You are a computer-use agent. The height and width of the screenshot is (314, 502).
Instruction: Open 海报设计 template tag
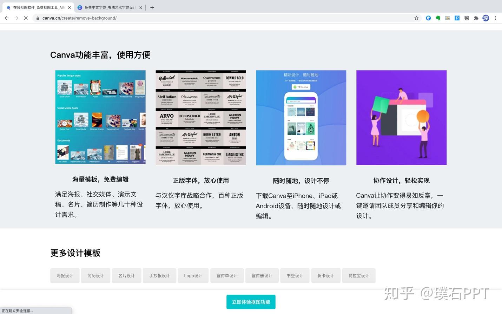point(65,276)
